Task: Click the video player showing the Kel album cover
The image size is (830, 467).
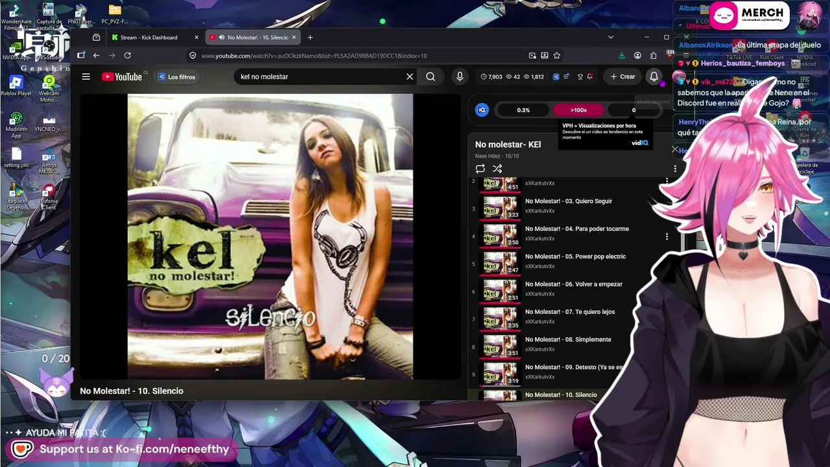Action: pyautogui.click(x=270, y=237)
